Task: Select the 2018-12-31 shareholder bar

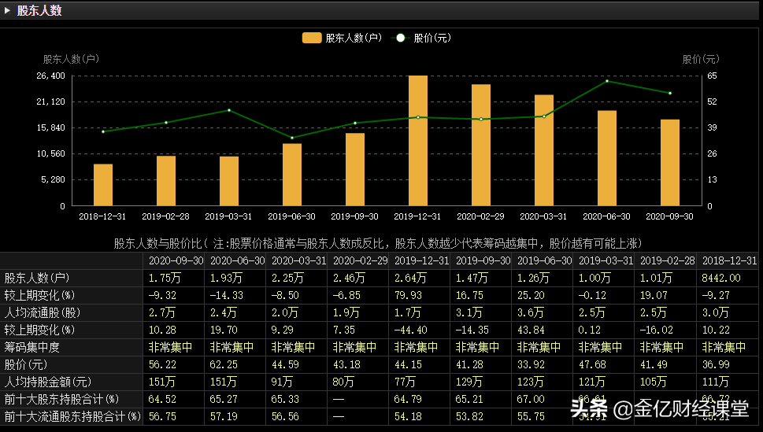Action: (x=102, y=185)
